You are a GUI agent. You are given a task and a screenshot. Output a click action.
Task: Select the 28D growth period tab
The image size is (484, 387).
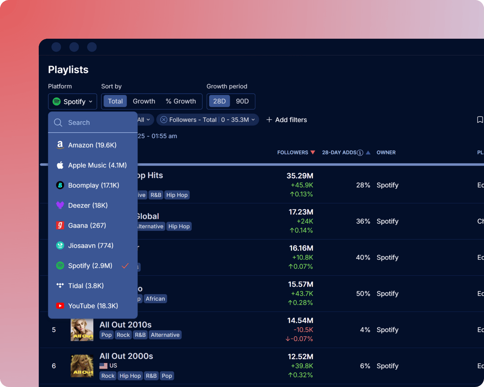[219, 101]
